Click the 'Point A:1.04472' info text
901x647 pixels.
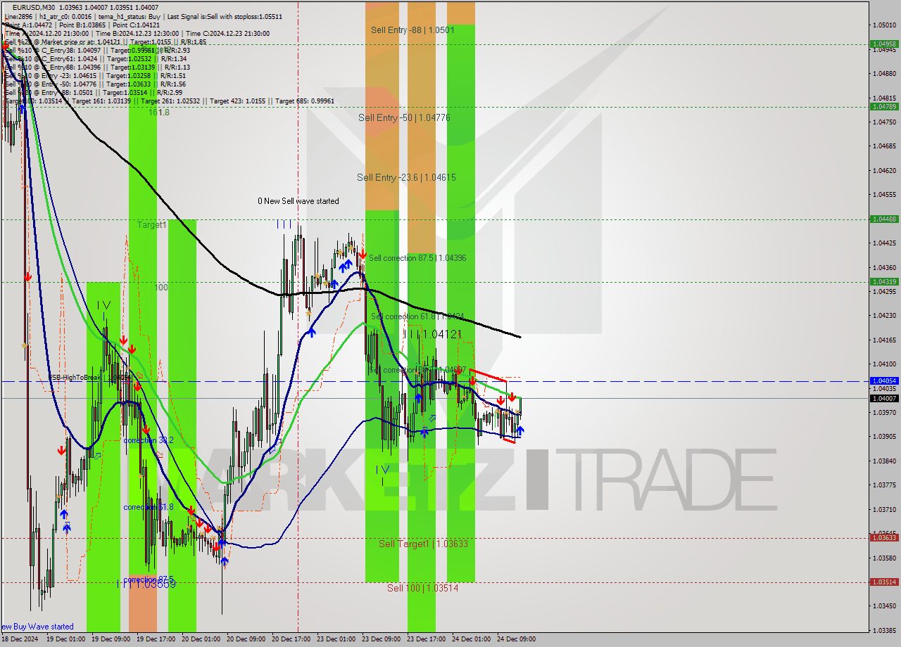(x=30, y=25)
